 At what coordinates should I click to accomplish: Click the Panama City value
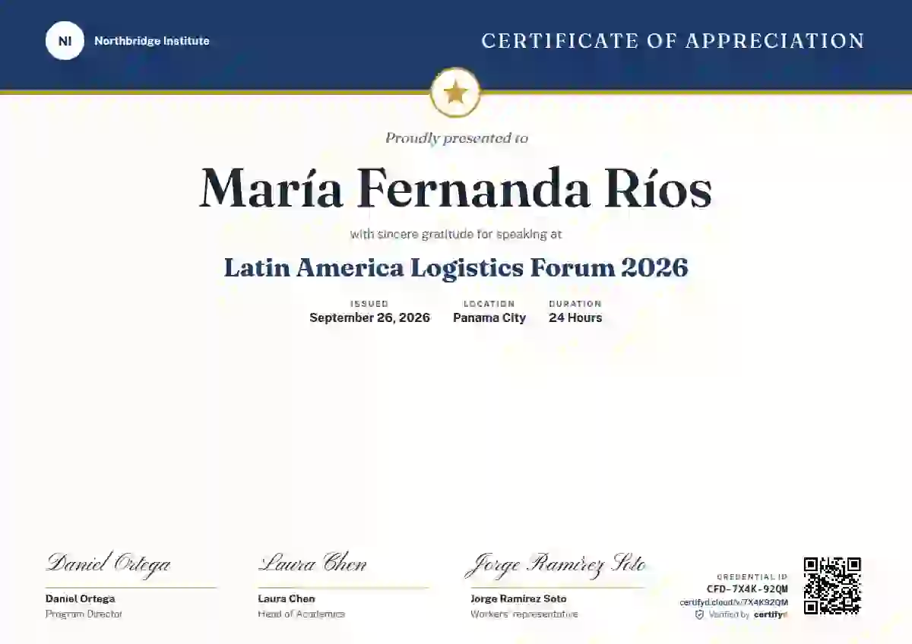tap(489, 318)
